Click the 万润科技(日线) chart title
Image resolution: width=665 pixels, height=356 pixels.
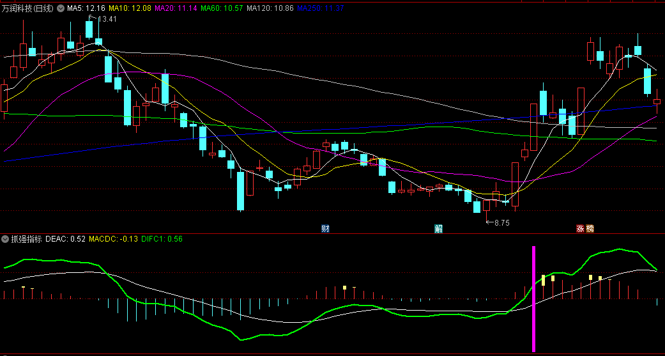[28, 8]
